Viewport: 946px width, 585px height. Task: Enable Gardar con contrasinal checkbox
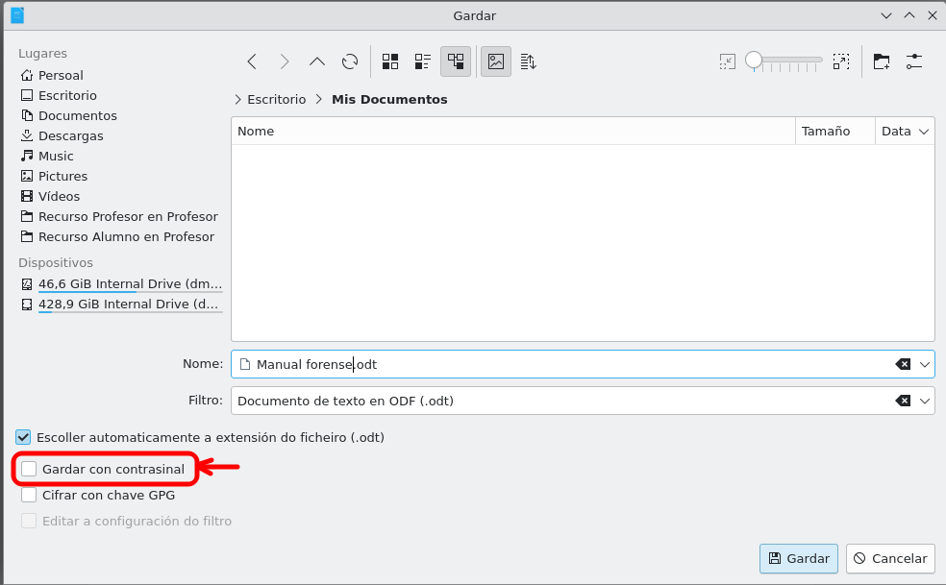[x=29, y=469]
